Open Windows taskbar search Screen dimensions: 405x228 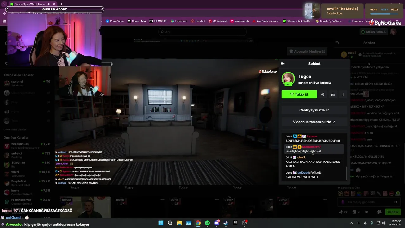tap(170, 223)
